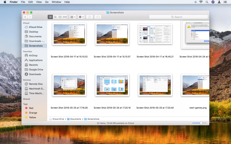The width and height of the screenshot is (231, 144).
Task: Select the start-games.png thumbnail
Action: pyautogui.click(x=196, y=85)
